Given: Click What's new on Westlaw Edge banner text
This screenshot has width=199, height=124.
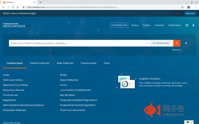Looking at the screenshot, I should coord(20,13).
